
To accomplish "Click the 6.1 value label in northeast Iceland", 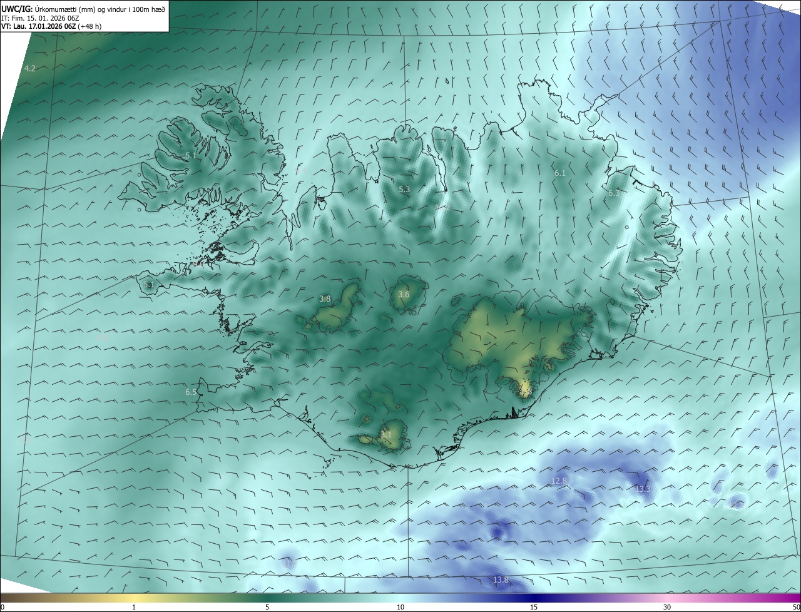I will 559,173.
